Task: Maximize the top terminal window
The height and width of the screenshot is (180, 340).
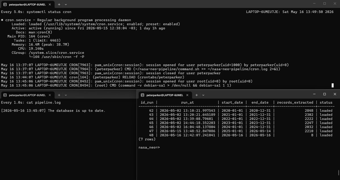Action: pyautogui.click(x=324, y=4)
